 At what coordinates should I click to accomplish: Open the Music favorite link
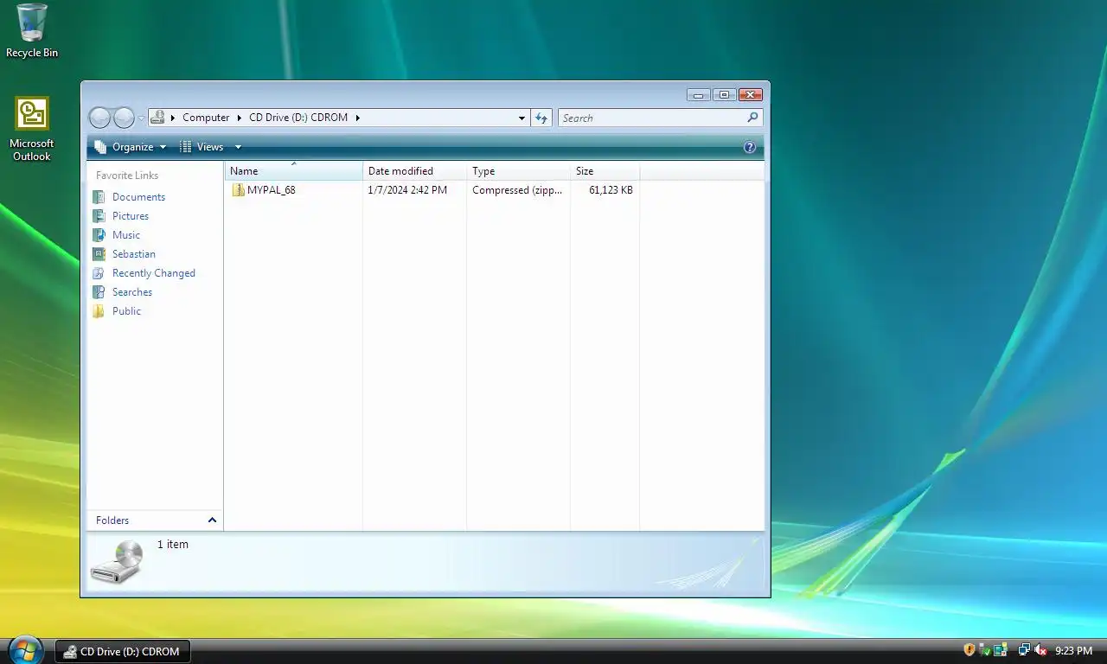(126, 235)
